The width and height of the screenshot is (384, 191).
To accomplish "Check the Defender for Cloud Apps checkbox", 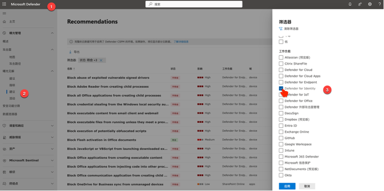I will pyautogui.click(x=281, y=76).
